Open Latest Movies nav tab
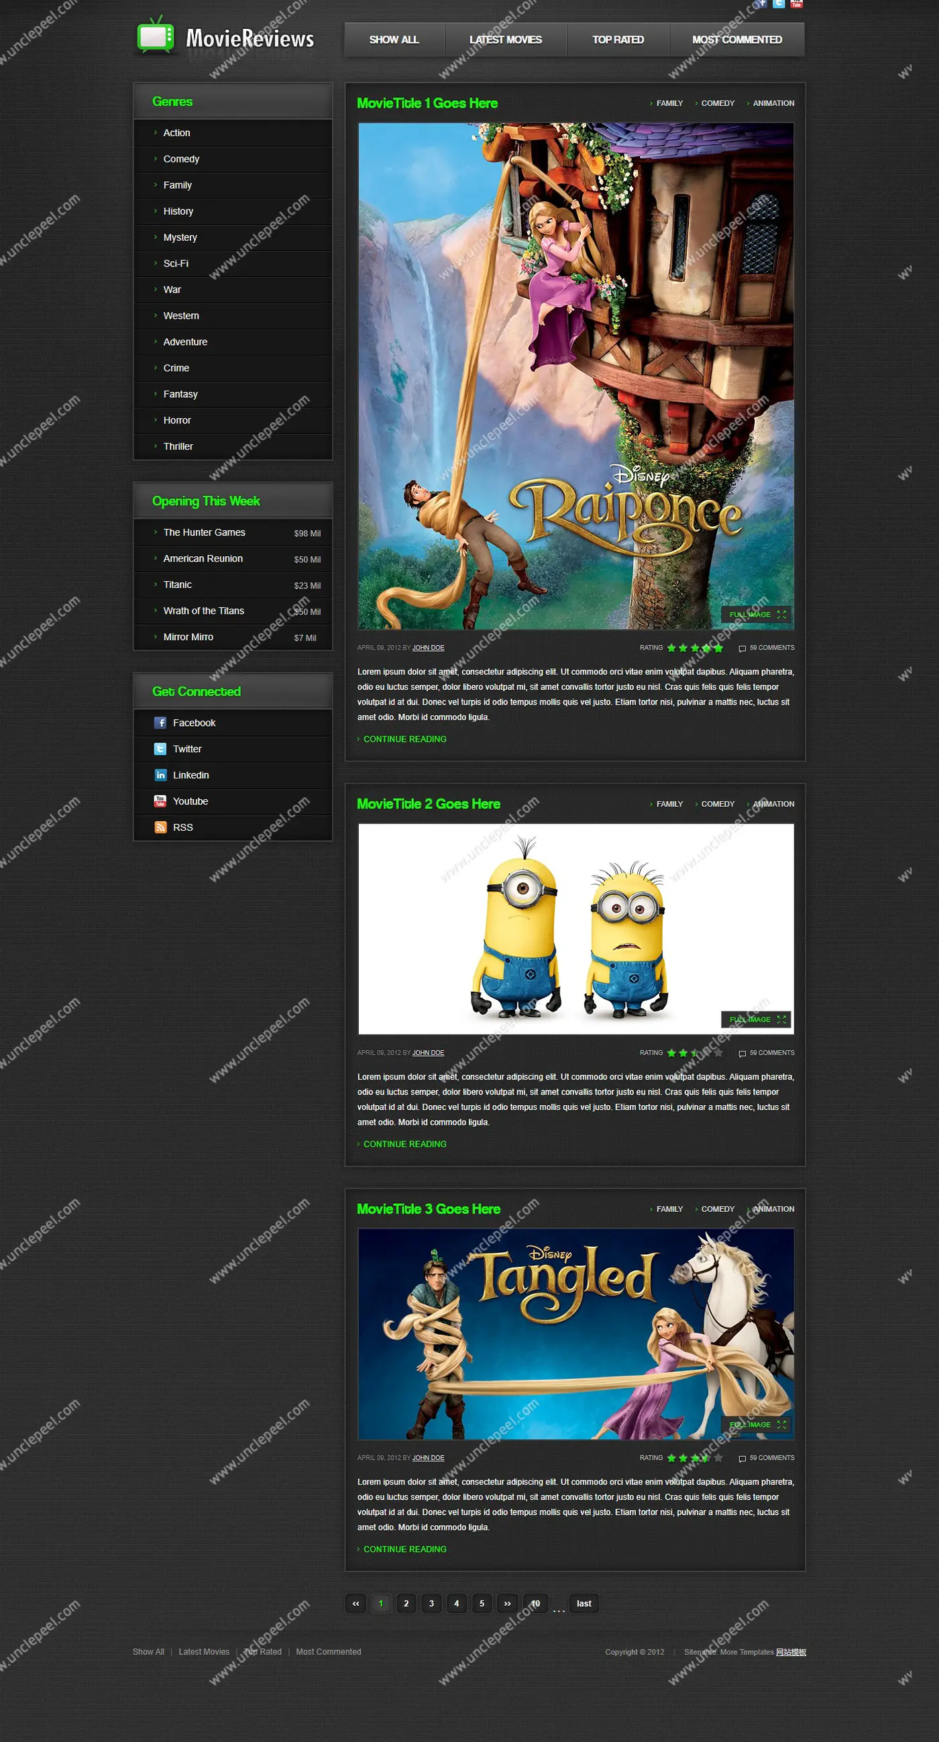Screen dimensions: 939x1742 [506, 40]
